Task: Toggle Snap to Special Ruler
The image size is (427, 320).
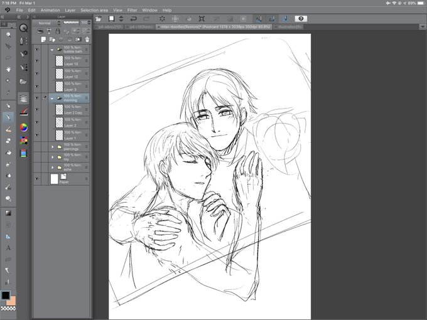Action: (272, 18)
